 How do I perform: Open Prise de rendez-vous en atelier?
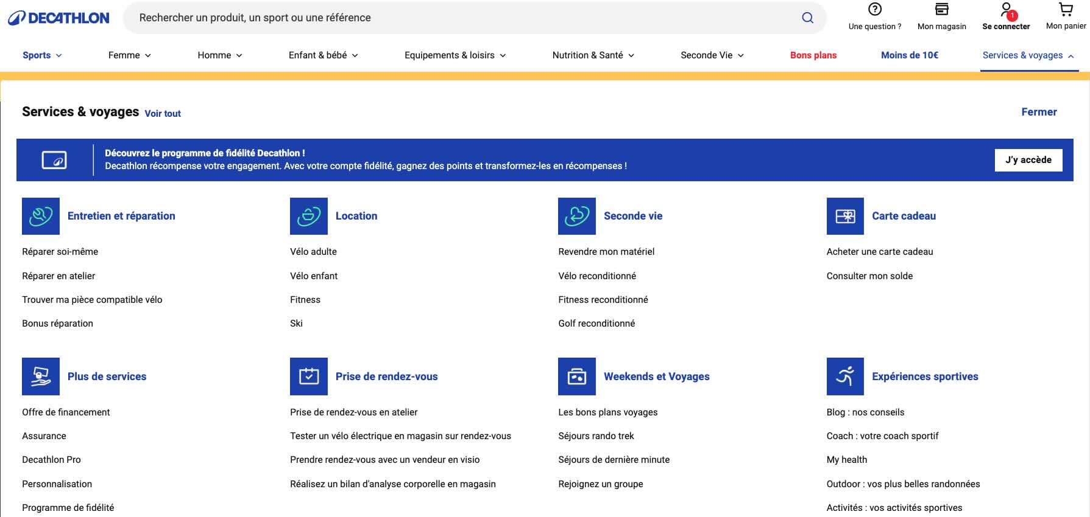point(354,412)
